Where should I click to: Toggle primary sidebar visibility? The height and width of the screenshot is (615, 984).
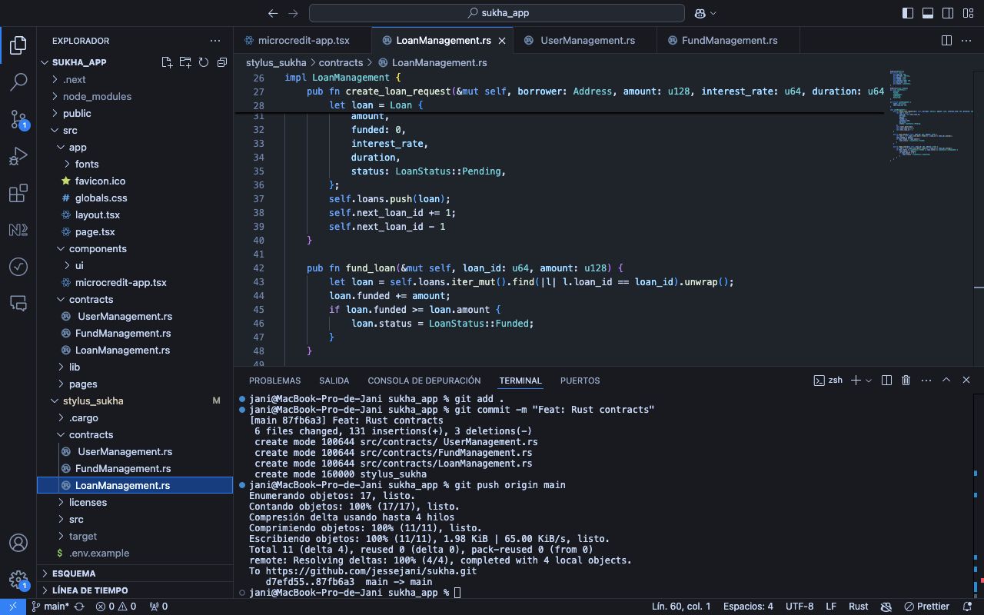point(908,13)
